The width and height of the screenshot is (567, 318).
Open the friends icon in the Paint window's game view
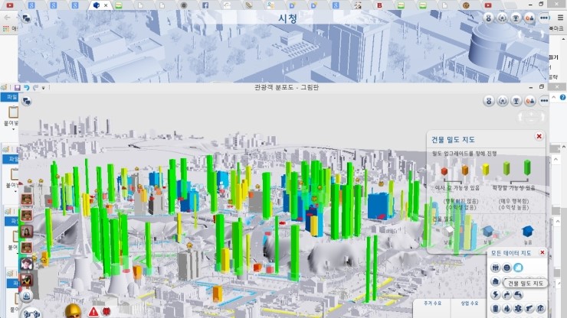529,101
